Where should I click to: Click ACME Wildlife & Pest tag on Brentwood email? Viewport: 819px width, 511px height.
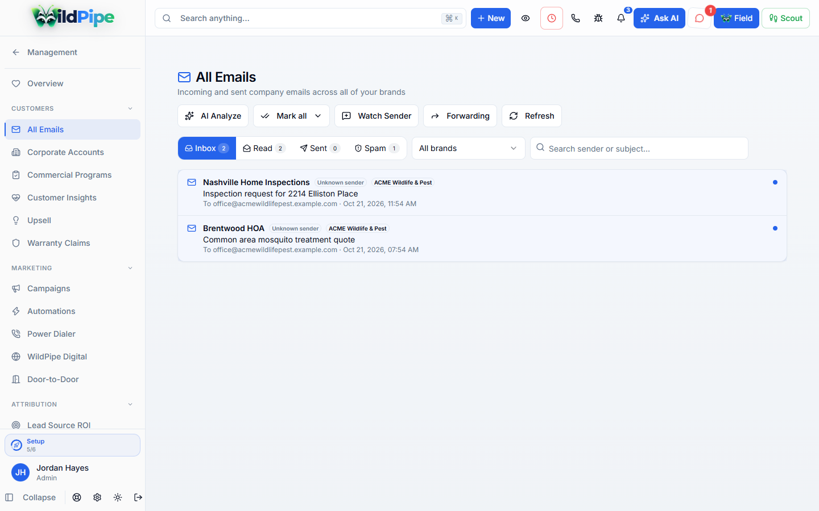tap(357, 229)
